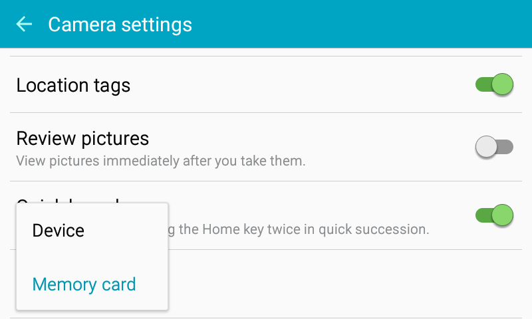Tap the back arrow icon
The height and width of the screenshot is (319, 532).
25,25
